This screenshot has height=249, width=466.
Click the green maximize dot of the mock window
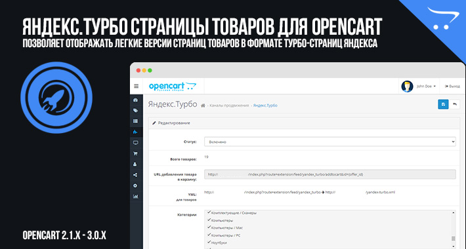(150, 70)
